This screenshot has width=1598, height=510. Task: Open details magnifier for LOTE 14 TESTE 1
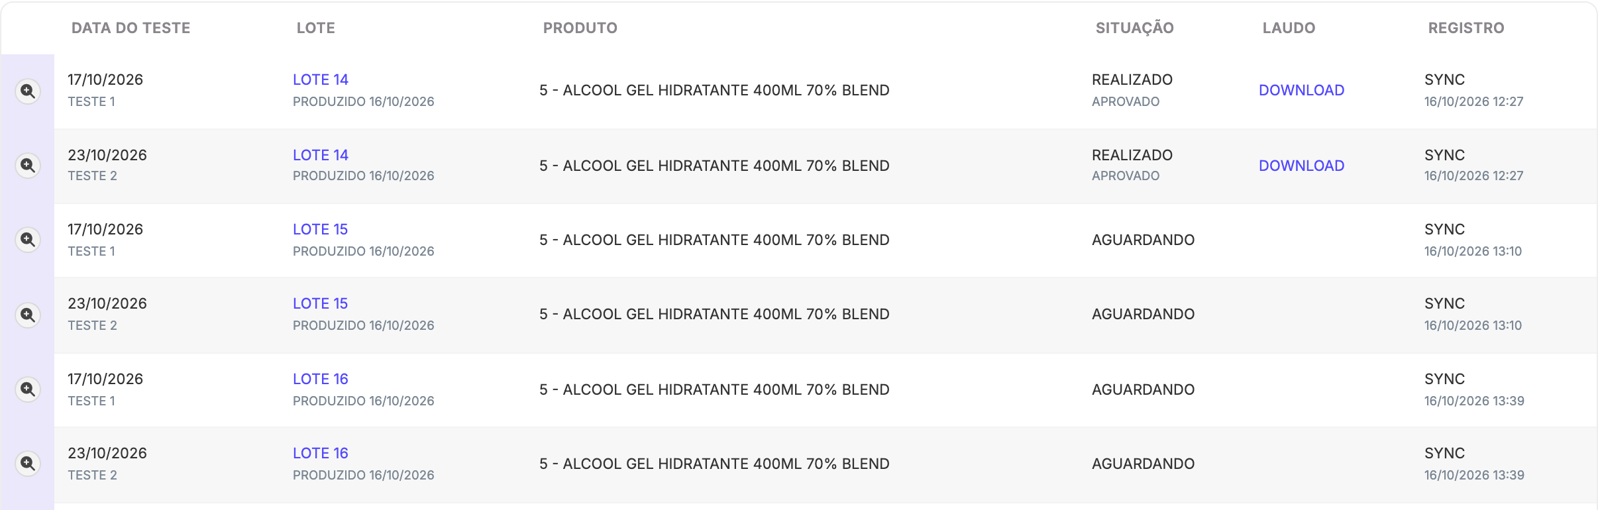coord(28,91)
